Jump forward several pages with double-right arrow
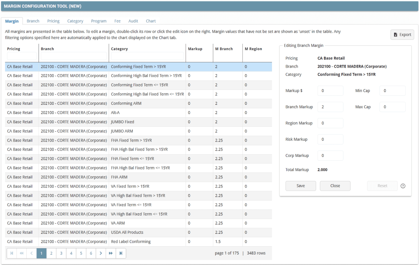 point(111,253)
